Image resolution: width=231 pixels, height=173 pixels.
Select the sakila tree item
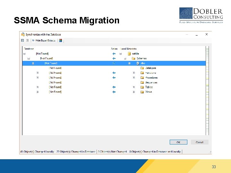click(x=135, y=54)
